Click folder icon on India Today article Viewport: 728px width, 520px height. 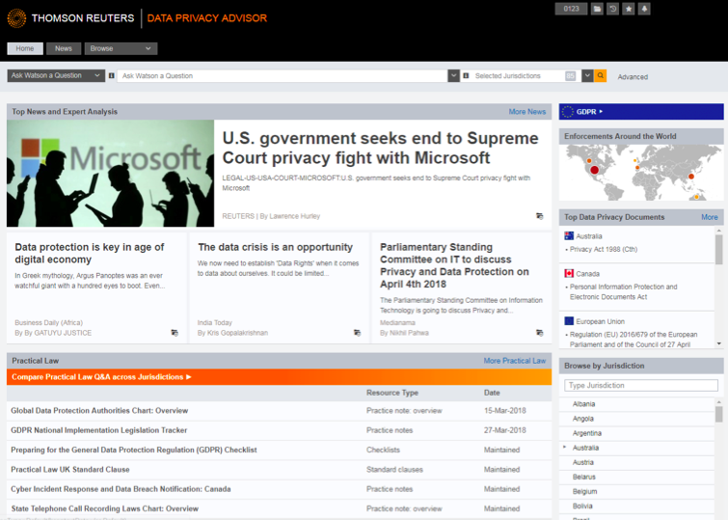click(357, 333)
